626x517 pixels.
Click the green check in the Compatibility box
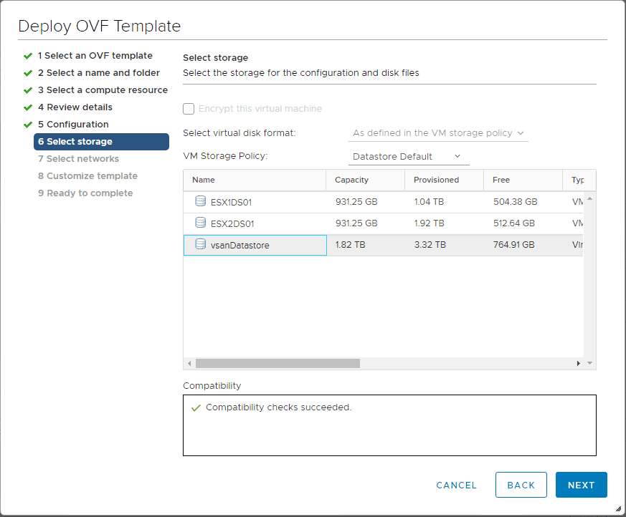point(196,407)
